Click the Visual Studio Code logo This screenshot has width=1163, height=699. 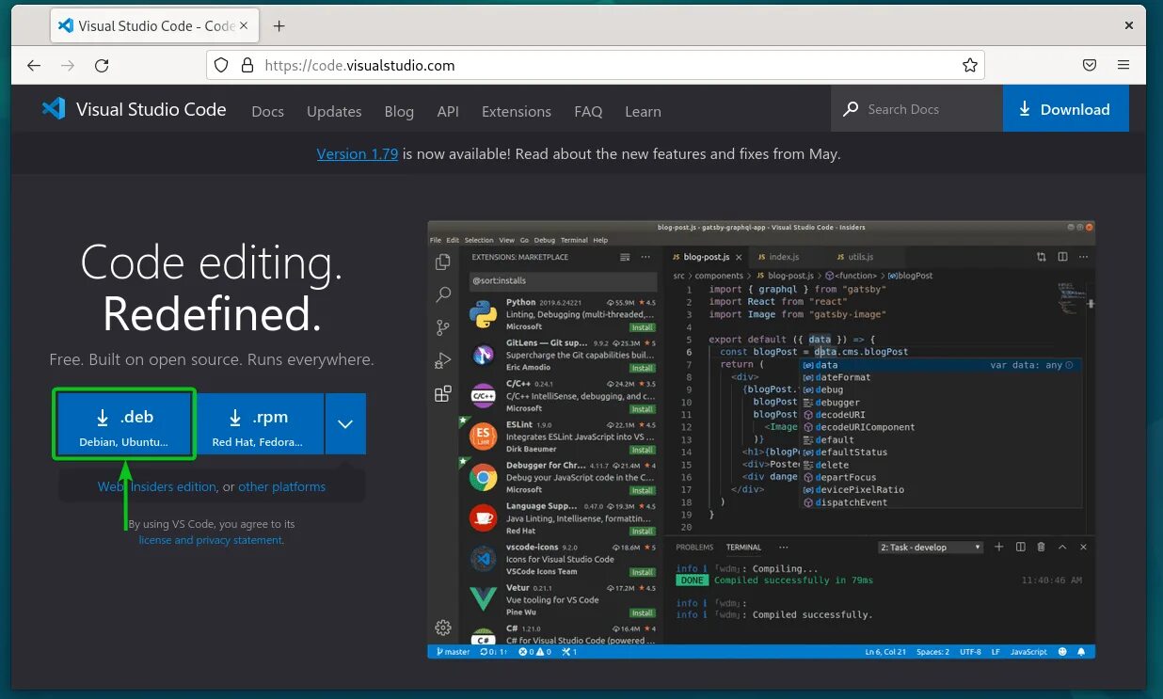(134, 109)
